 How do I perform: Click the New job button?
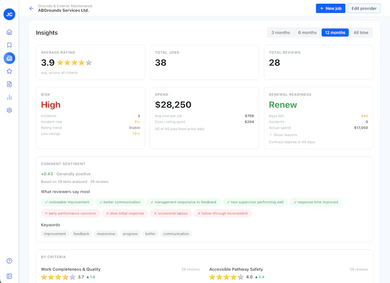point(331,8)
